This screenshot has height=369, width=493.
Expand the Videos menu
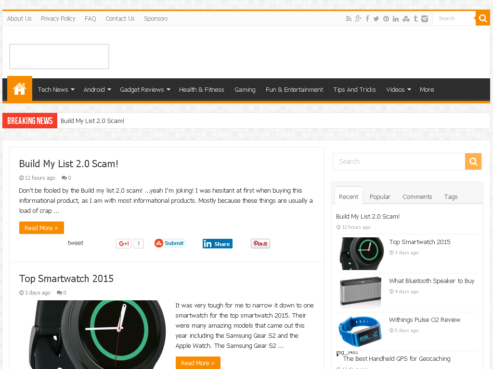click(398, 90)
